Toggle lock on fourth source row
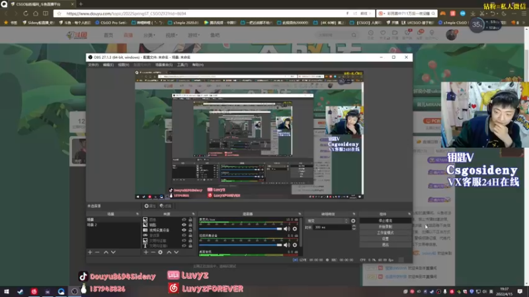This screenshot has width=529, height=297. point(190,236)
